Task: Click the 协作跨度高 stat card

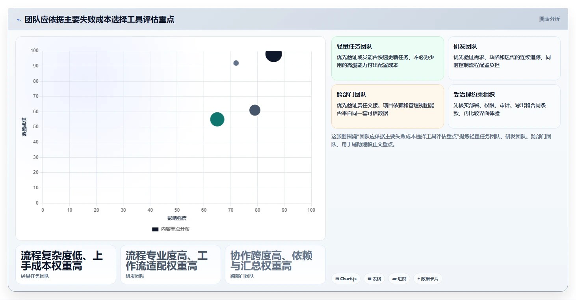Action: click(x=275, y=265)
